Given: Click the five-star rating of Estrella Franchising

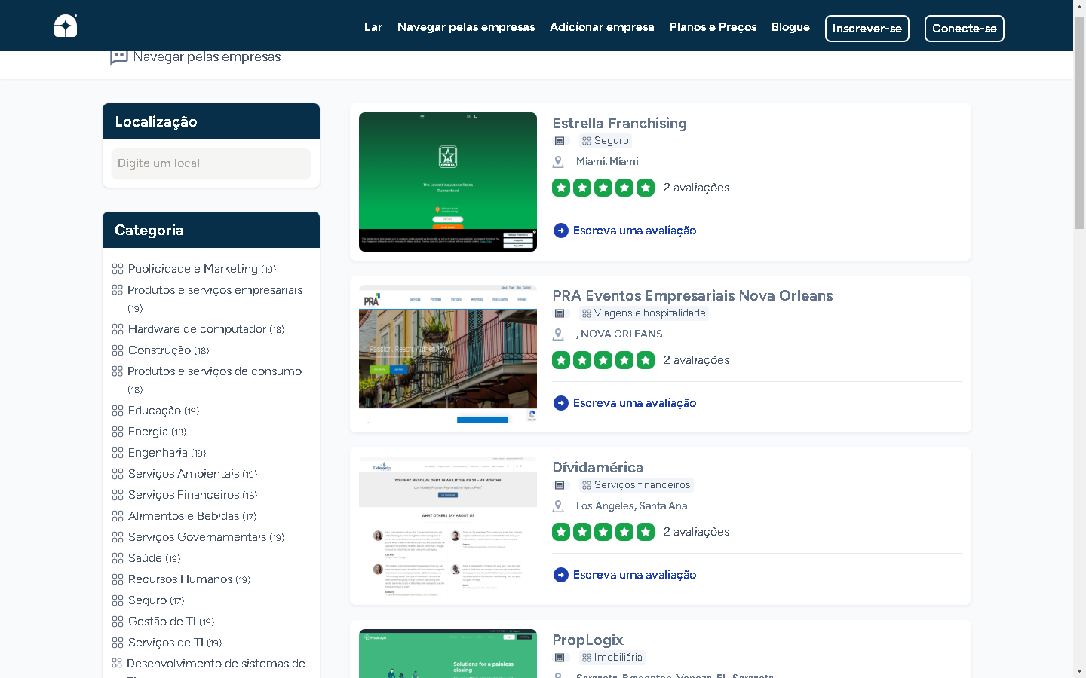Looking at the screenshot, I should point(603,188).
